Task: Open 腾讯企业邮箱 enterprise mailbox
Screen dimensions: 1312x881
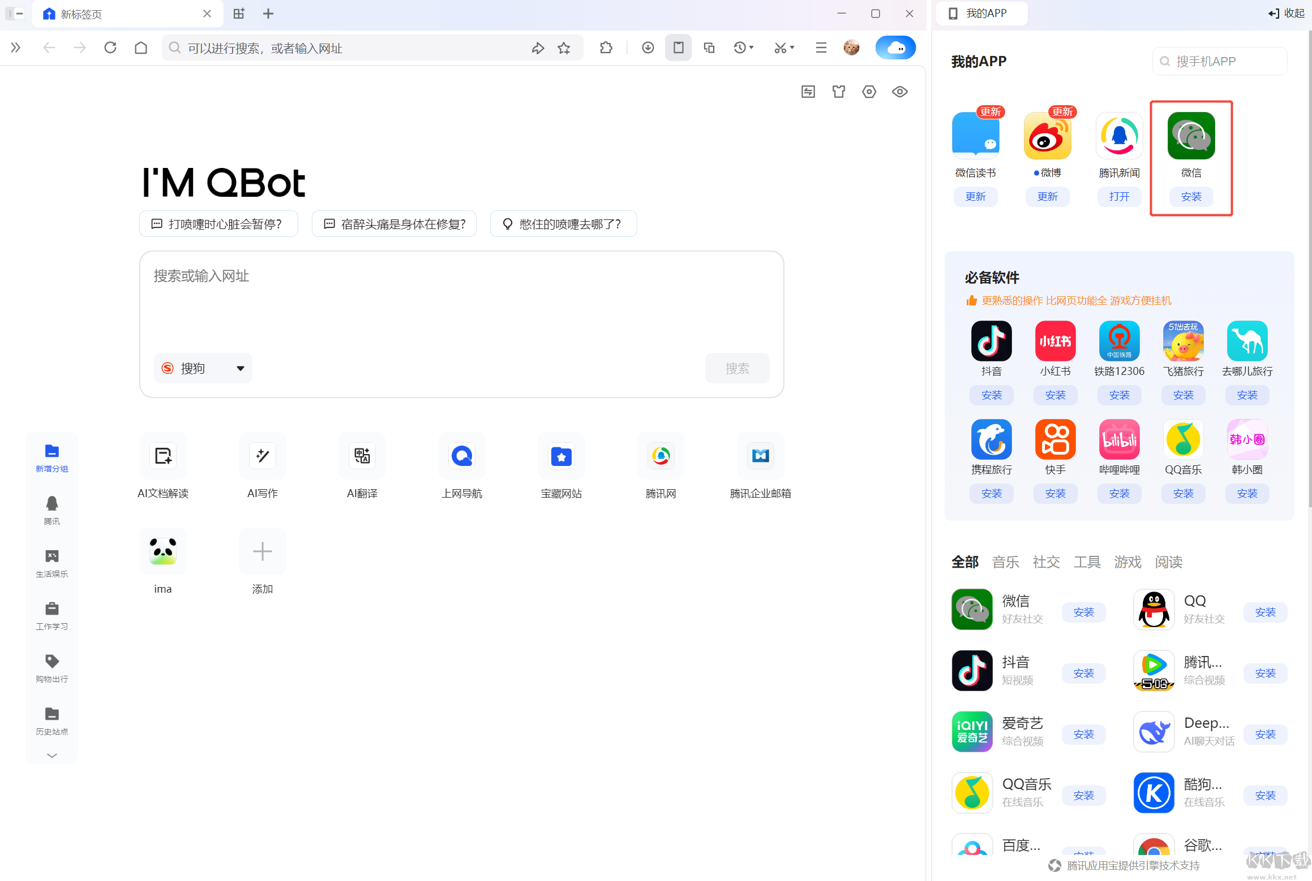Action: point(760,465)
